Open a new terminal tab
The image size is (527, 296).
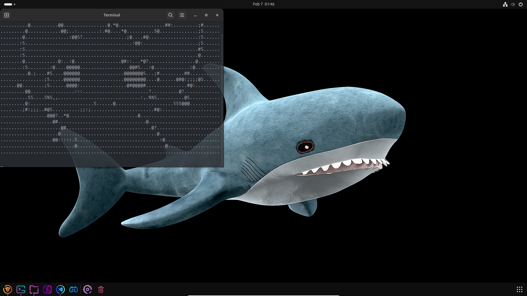click(x=7, y=15)
